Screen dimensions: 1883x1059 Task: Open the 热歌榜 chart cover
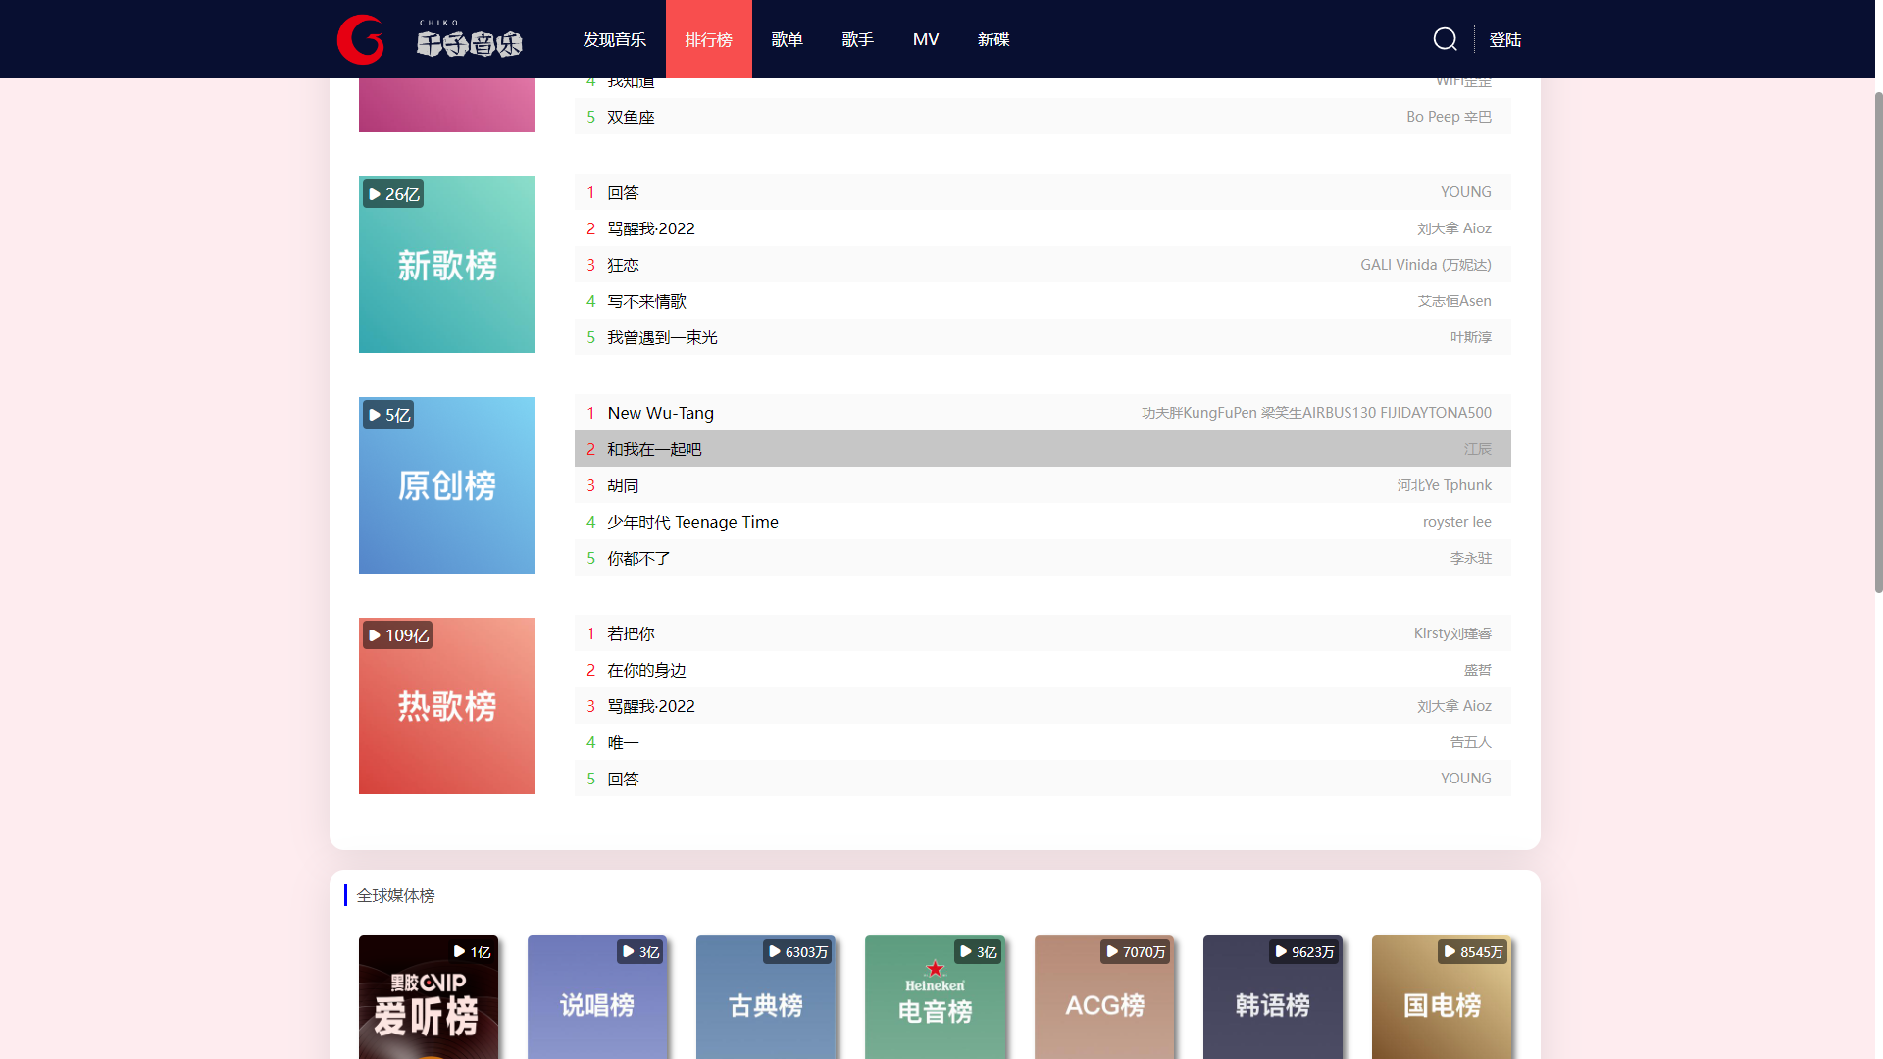tap(446, 705)
